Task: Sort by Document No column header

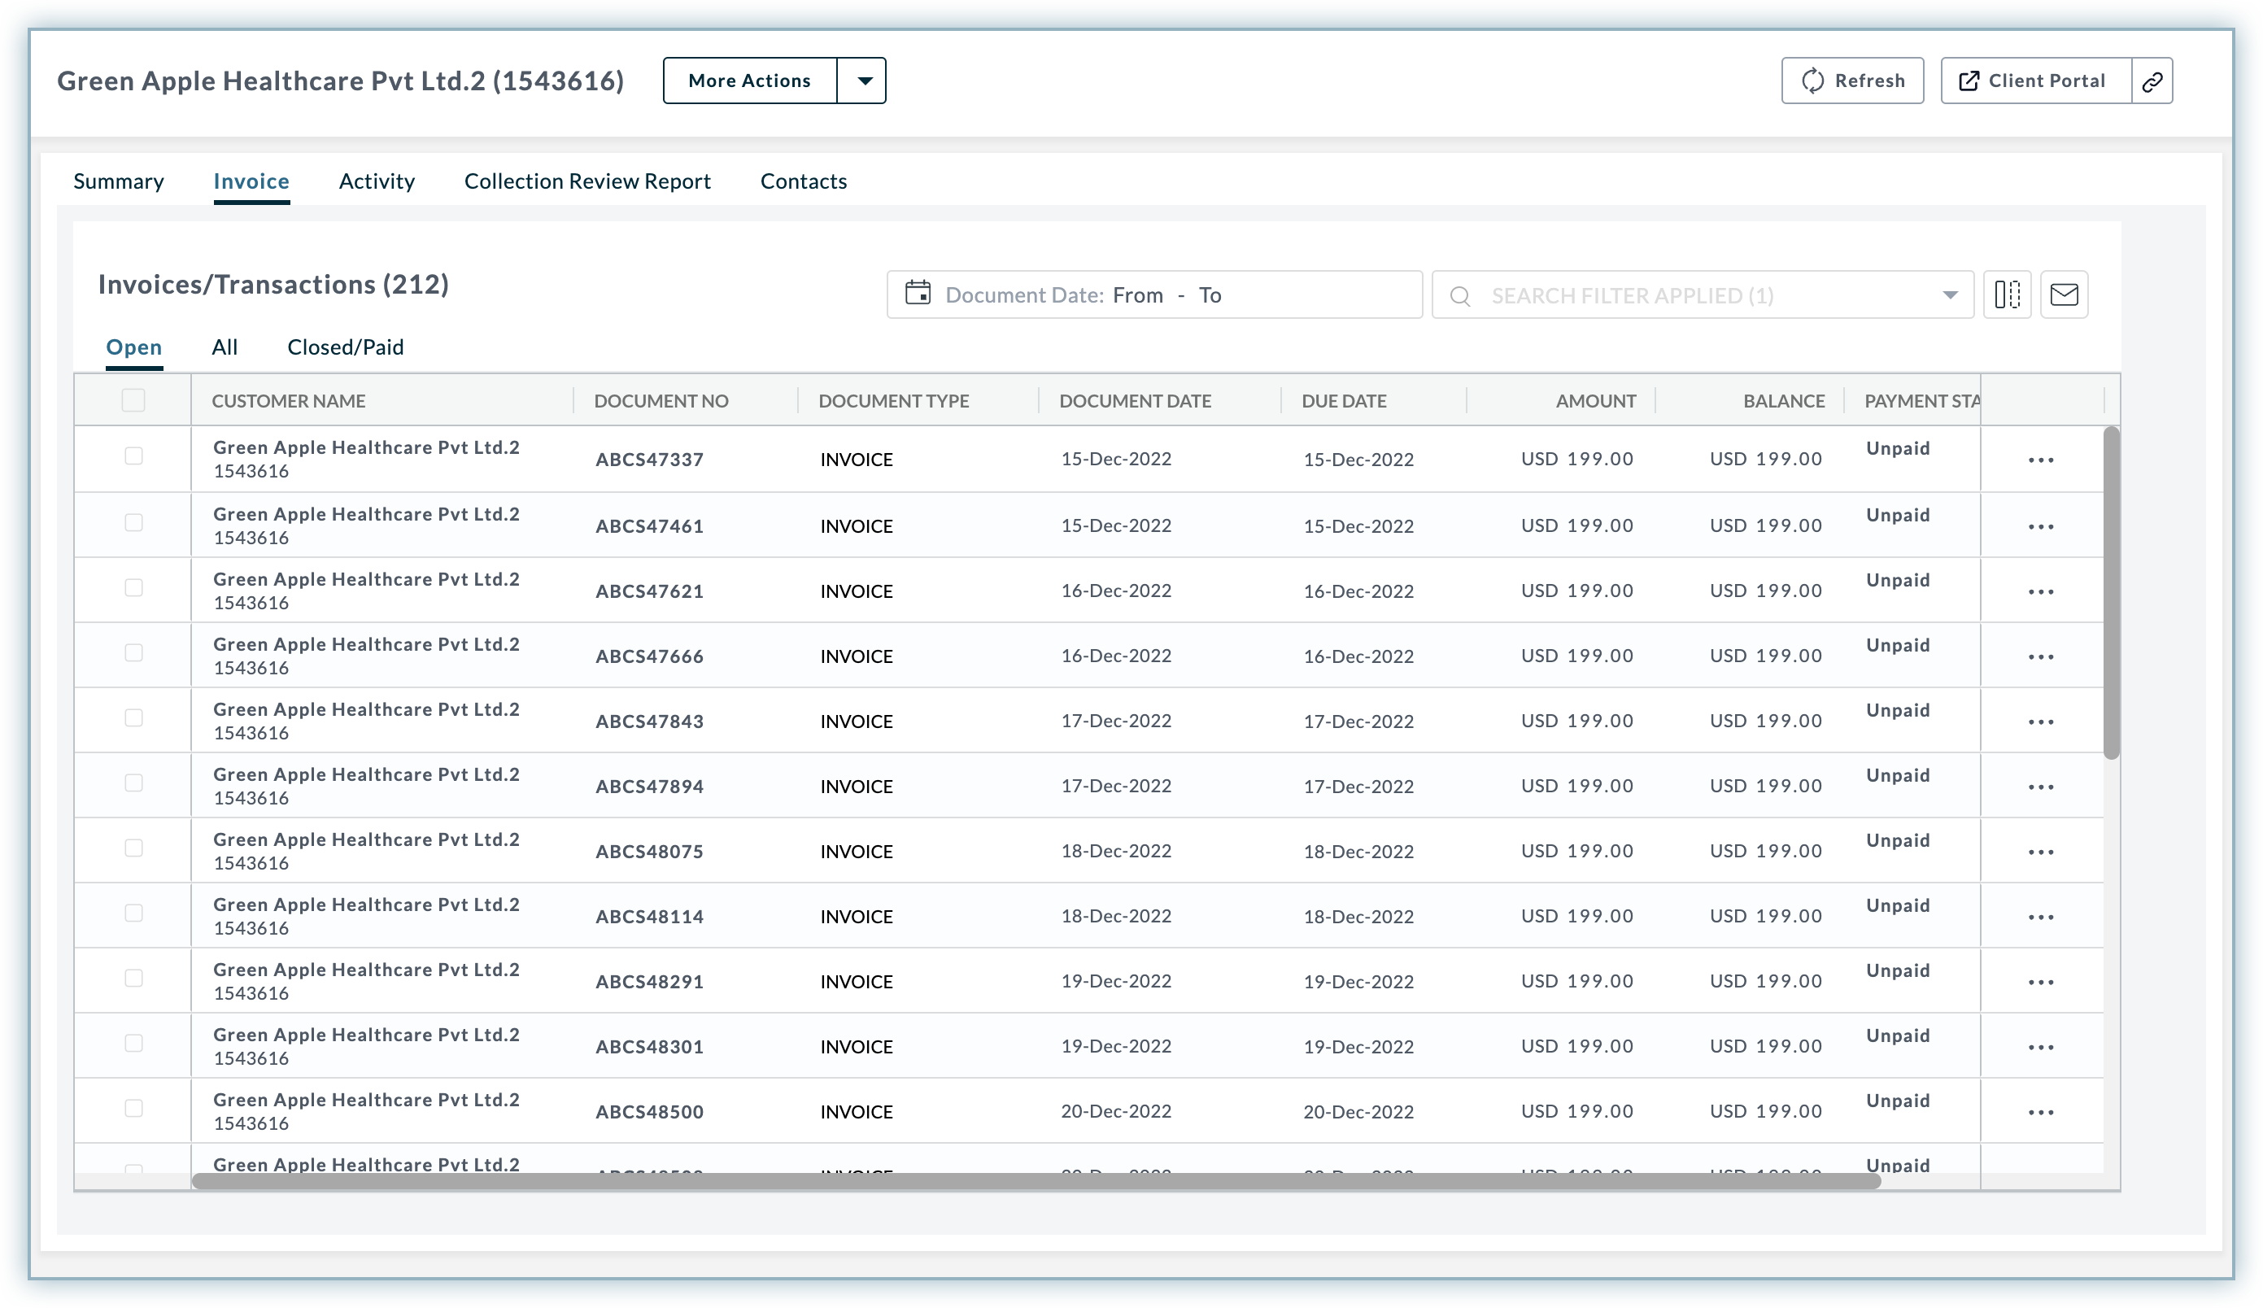Action: point(661,401)
